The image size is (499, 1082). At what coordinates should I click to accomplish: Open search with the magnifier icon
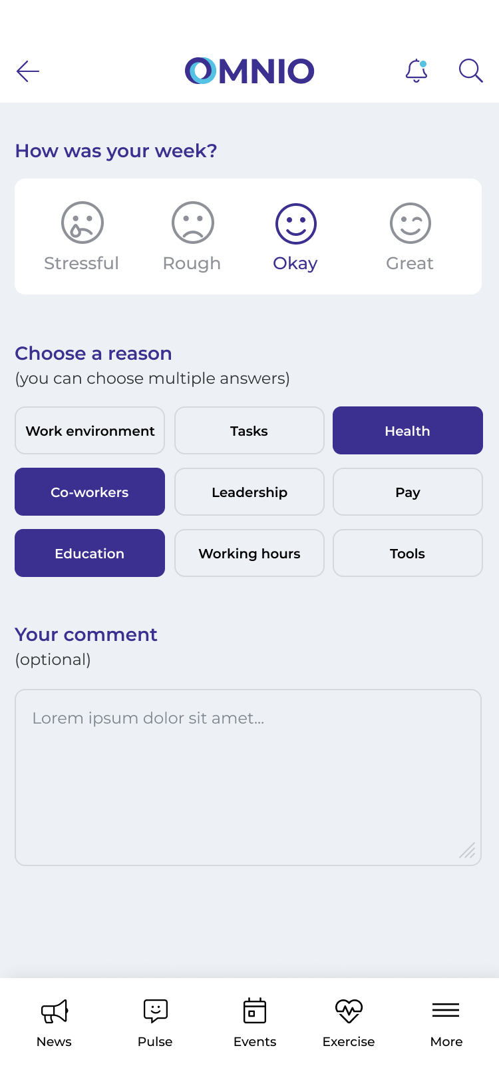(x=470, y=71)
